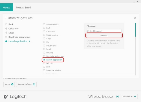Select the Maximize window radio option
The width and height of the screenshot is (141, 102).
click(52, 70)
